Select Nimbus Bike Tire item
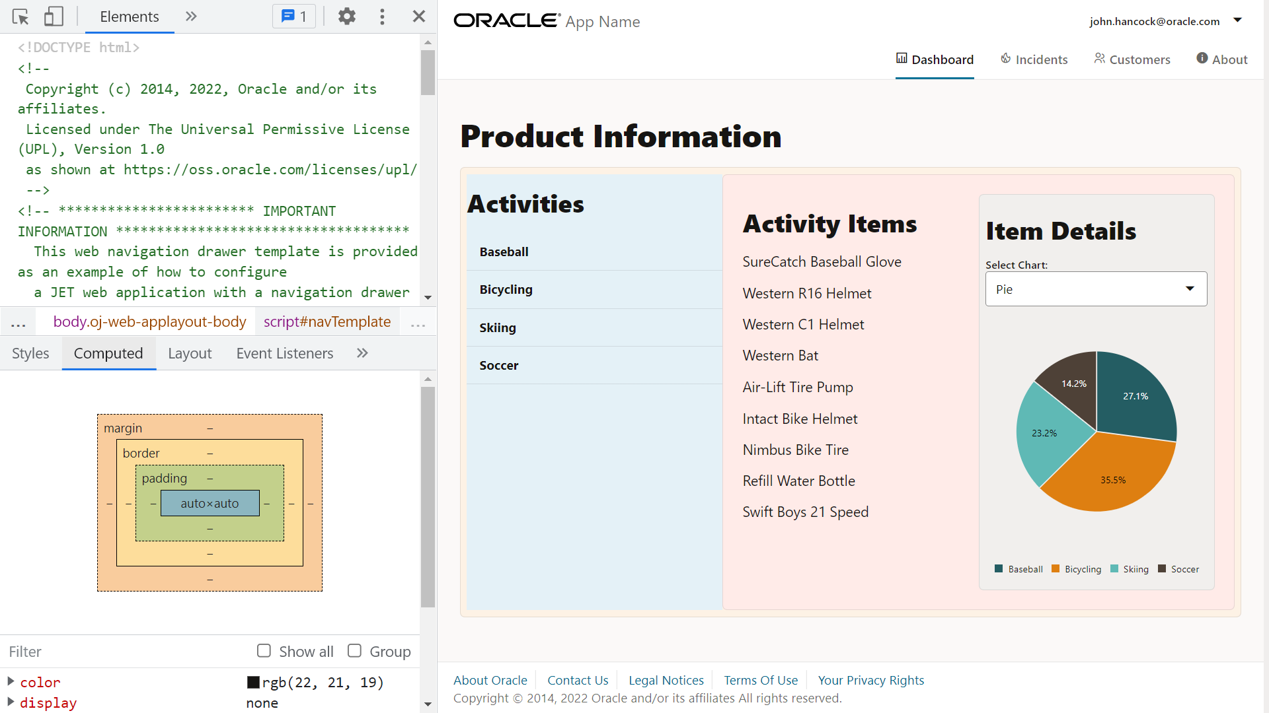 pyautogui.click(x=796, y=450)
